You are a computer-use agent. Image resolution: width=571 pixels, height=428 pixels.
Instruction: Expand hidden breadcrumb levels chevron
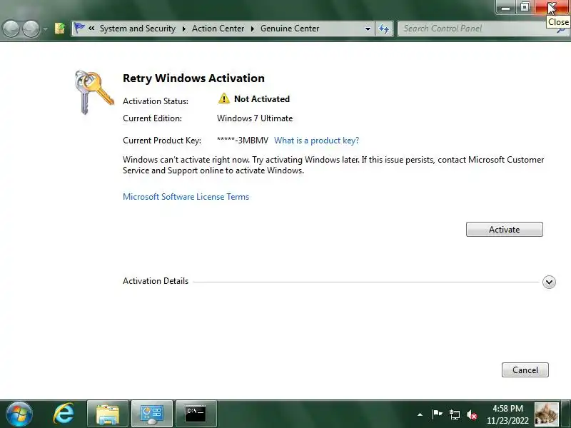(91, 28)
